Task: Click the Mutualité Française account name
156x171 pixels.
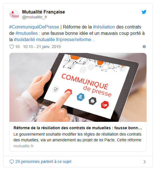Action: [44, 12]
